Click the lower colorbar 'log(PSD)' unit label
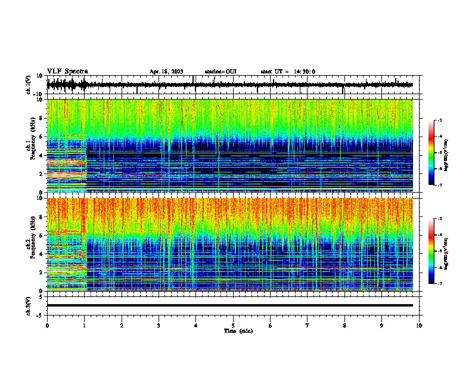 click(447, 253)
